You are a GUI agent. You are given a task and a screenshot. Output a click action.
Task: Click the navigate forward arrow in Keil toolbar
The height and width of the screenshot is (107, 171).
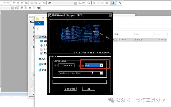point(8,3)
